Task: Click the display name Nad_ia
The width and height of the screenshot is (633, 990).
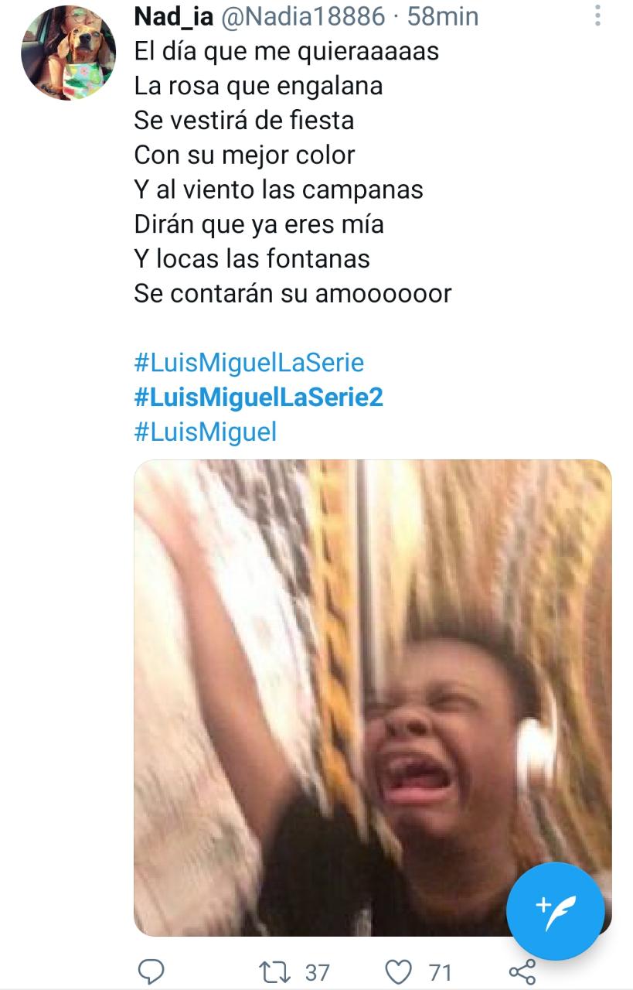Action: pyautogui.click(x=174, y=15)
